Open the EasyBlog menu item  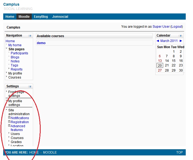point(41,17)
